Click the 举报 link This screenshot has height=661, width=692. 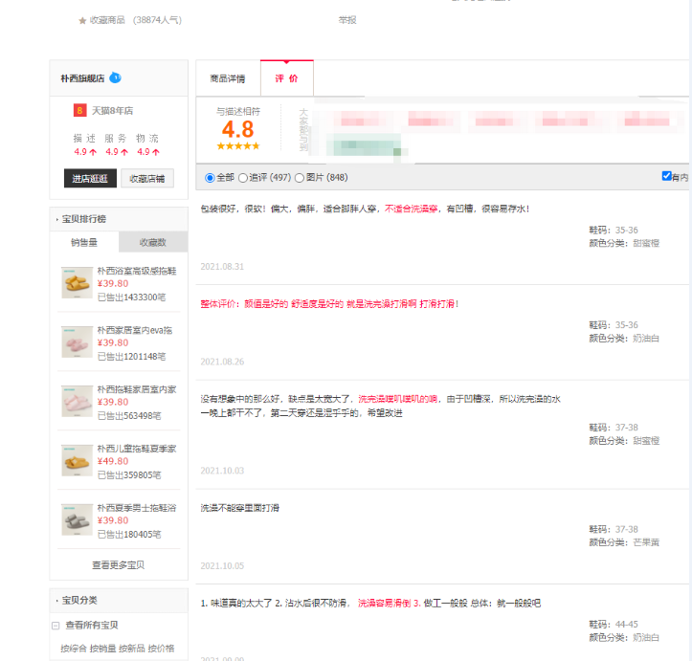coord(347,20)
